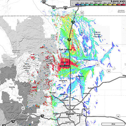Select the I-25 shield north of Fort Collins
This screenshot has width=126, height=126.
click(x=69, y=39)
